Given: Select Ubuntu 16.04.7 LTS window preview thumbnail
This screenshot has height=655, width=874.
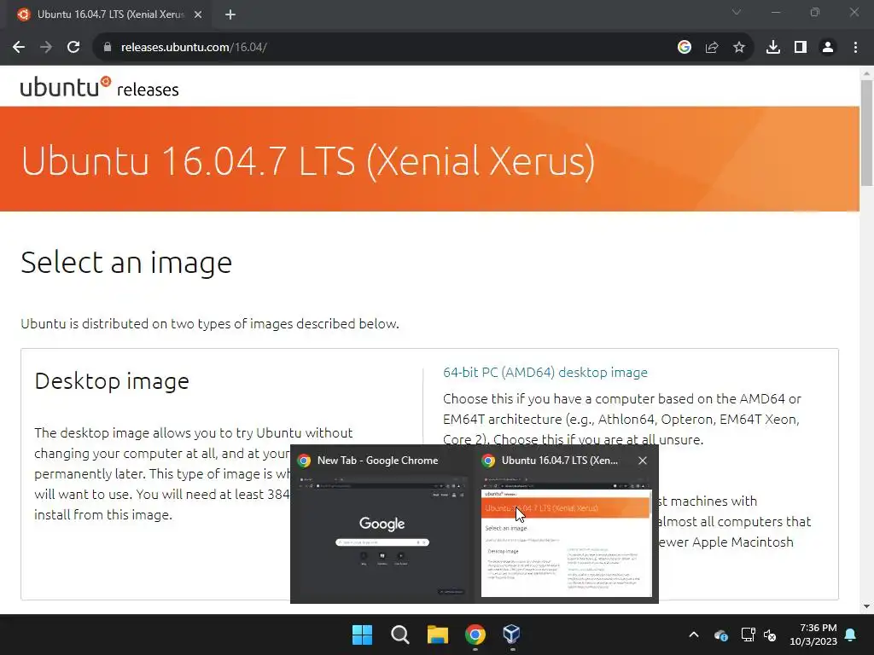Looking at the screenshot, I should (x=567, y=536).
